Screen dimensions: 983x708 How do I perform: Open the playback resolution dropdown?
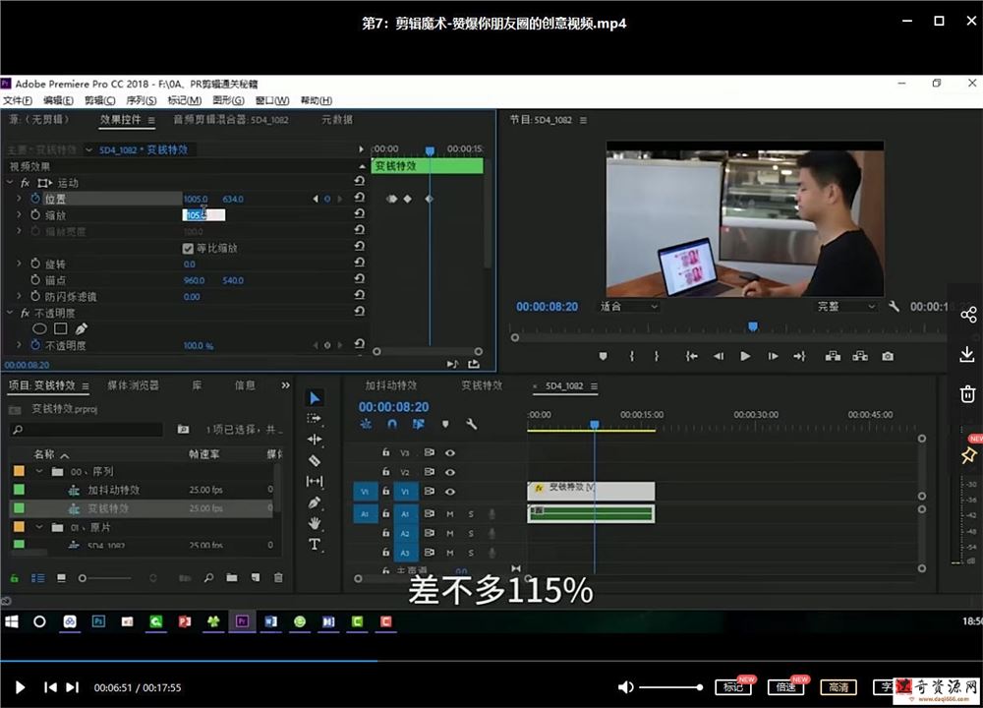tap(845, 306)
